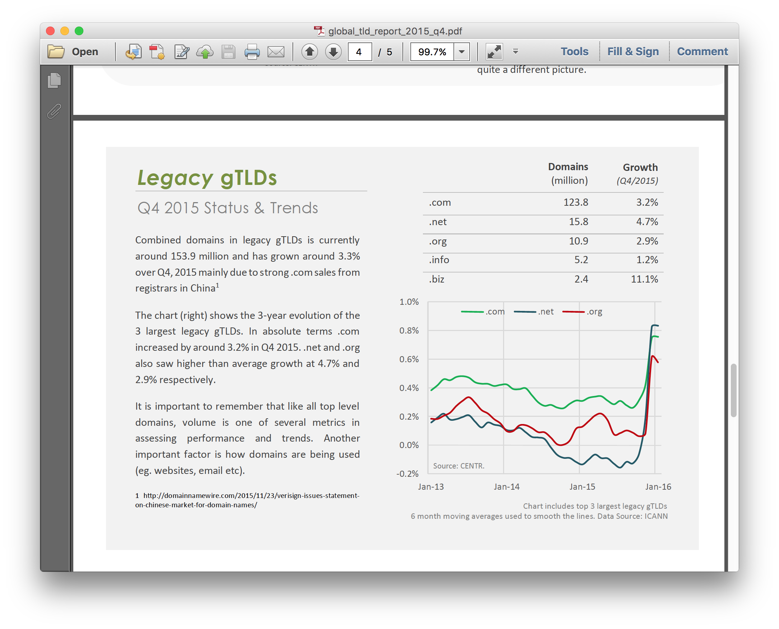This screenshot has width=779, height=629.
Task: Show page thumbnails panel in sidebar
Action: (x=54, y=80)
